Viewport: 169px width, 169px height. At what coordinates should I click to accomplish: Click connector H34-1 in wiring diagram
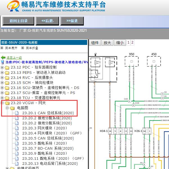pos(121,131)
